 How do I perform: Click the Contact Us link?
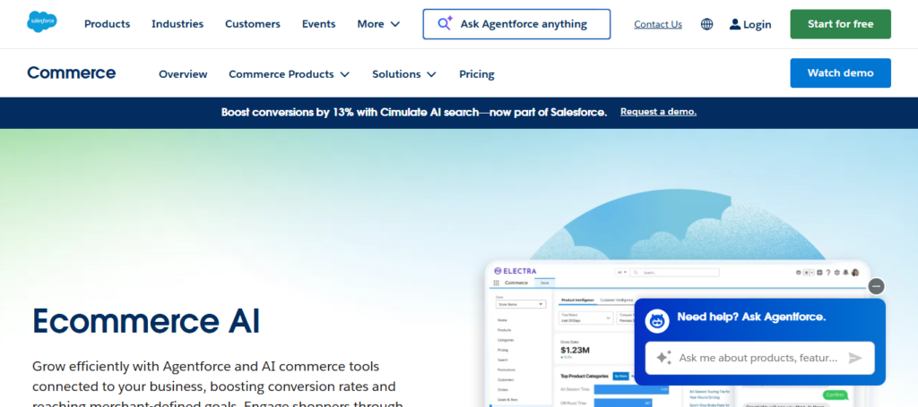pos(658,24)
